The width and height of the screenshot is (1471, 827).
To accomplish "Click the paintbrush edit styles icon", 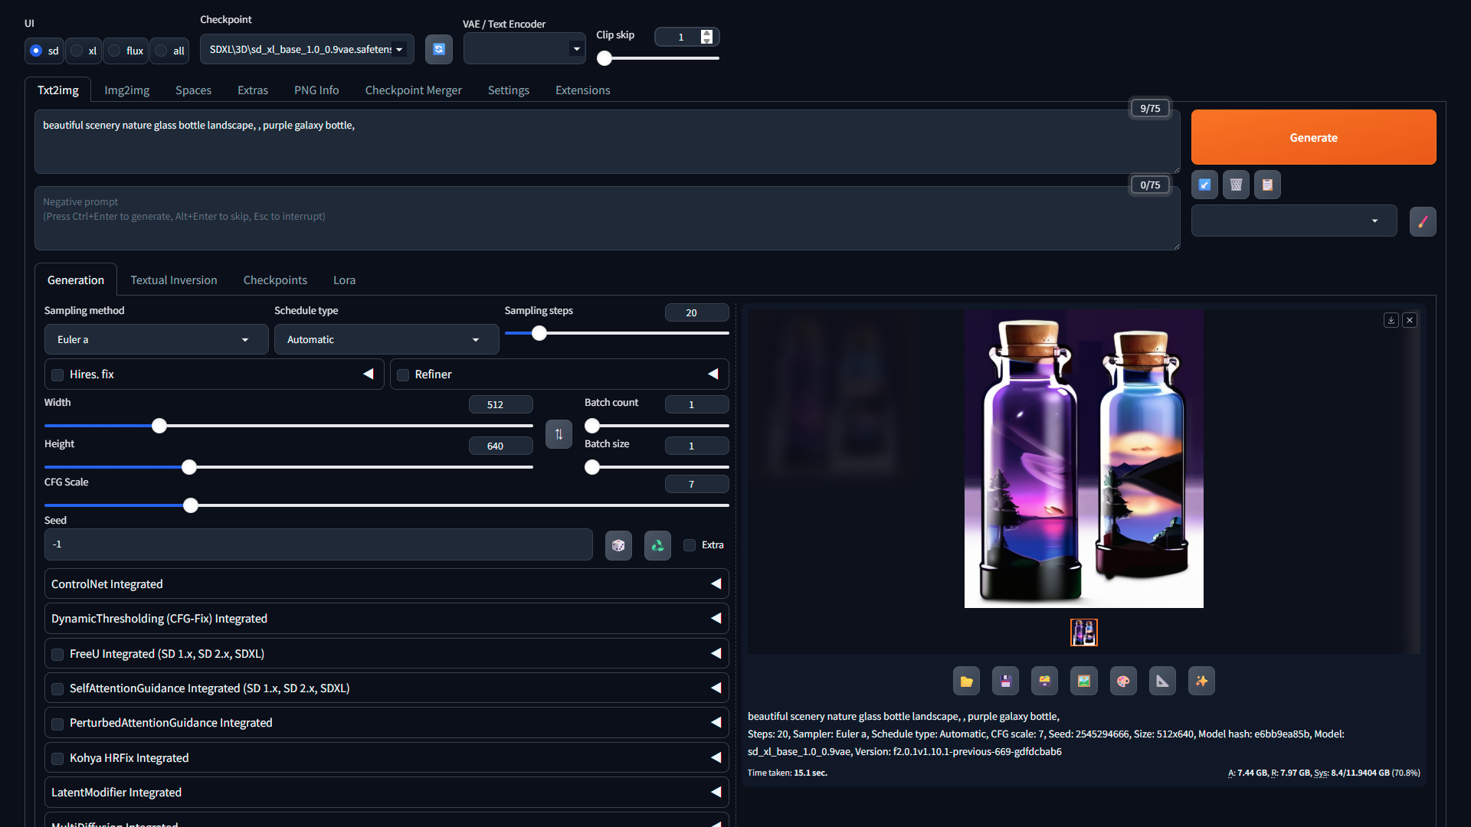I will 1423,221.
